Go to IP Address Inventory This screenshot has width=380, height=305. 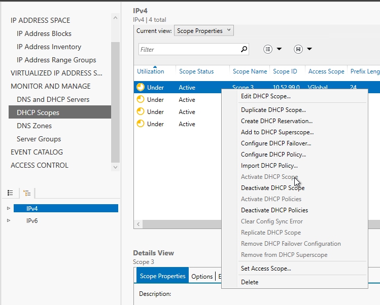(x=49, y=47)
